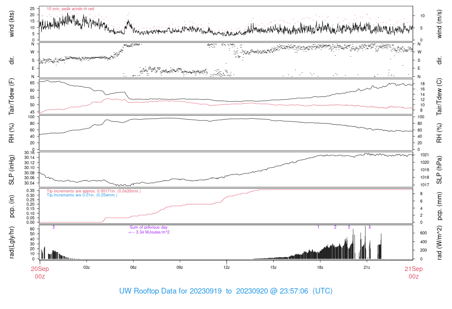
Task: Select the '21z' time tick label
Action: [367, 268]
